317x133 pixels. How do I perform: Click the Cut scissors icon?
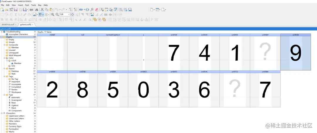click(x=42, y=9)
